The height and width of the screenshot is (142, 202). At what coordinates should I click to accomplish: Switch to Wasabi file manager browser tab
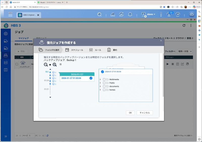[50, 2]
